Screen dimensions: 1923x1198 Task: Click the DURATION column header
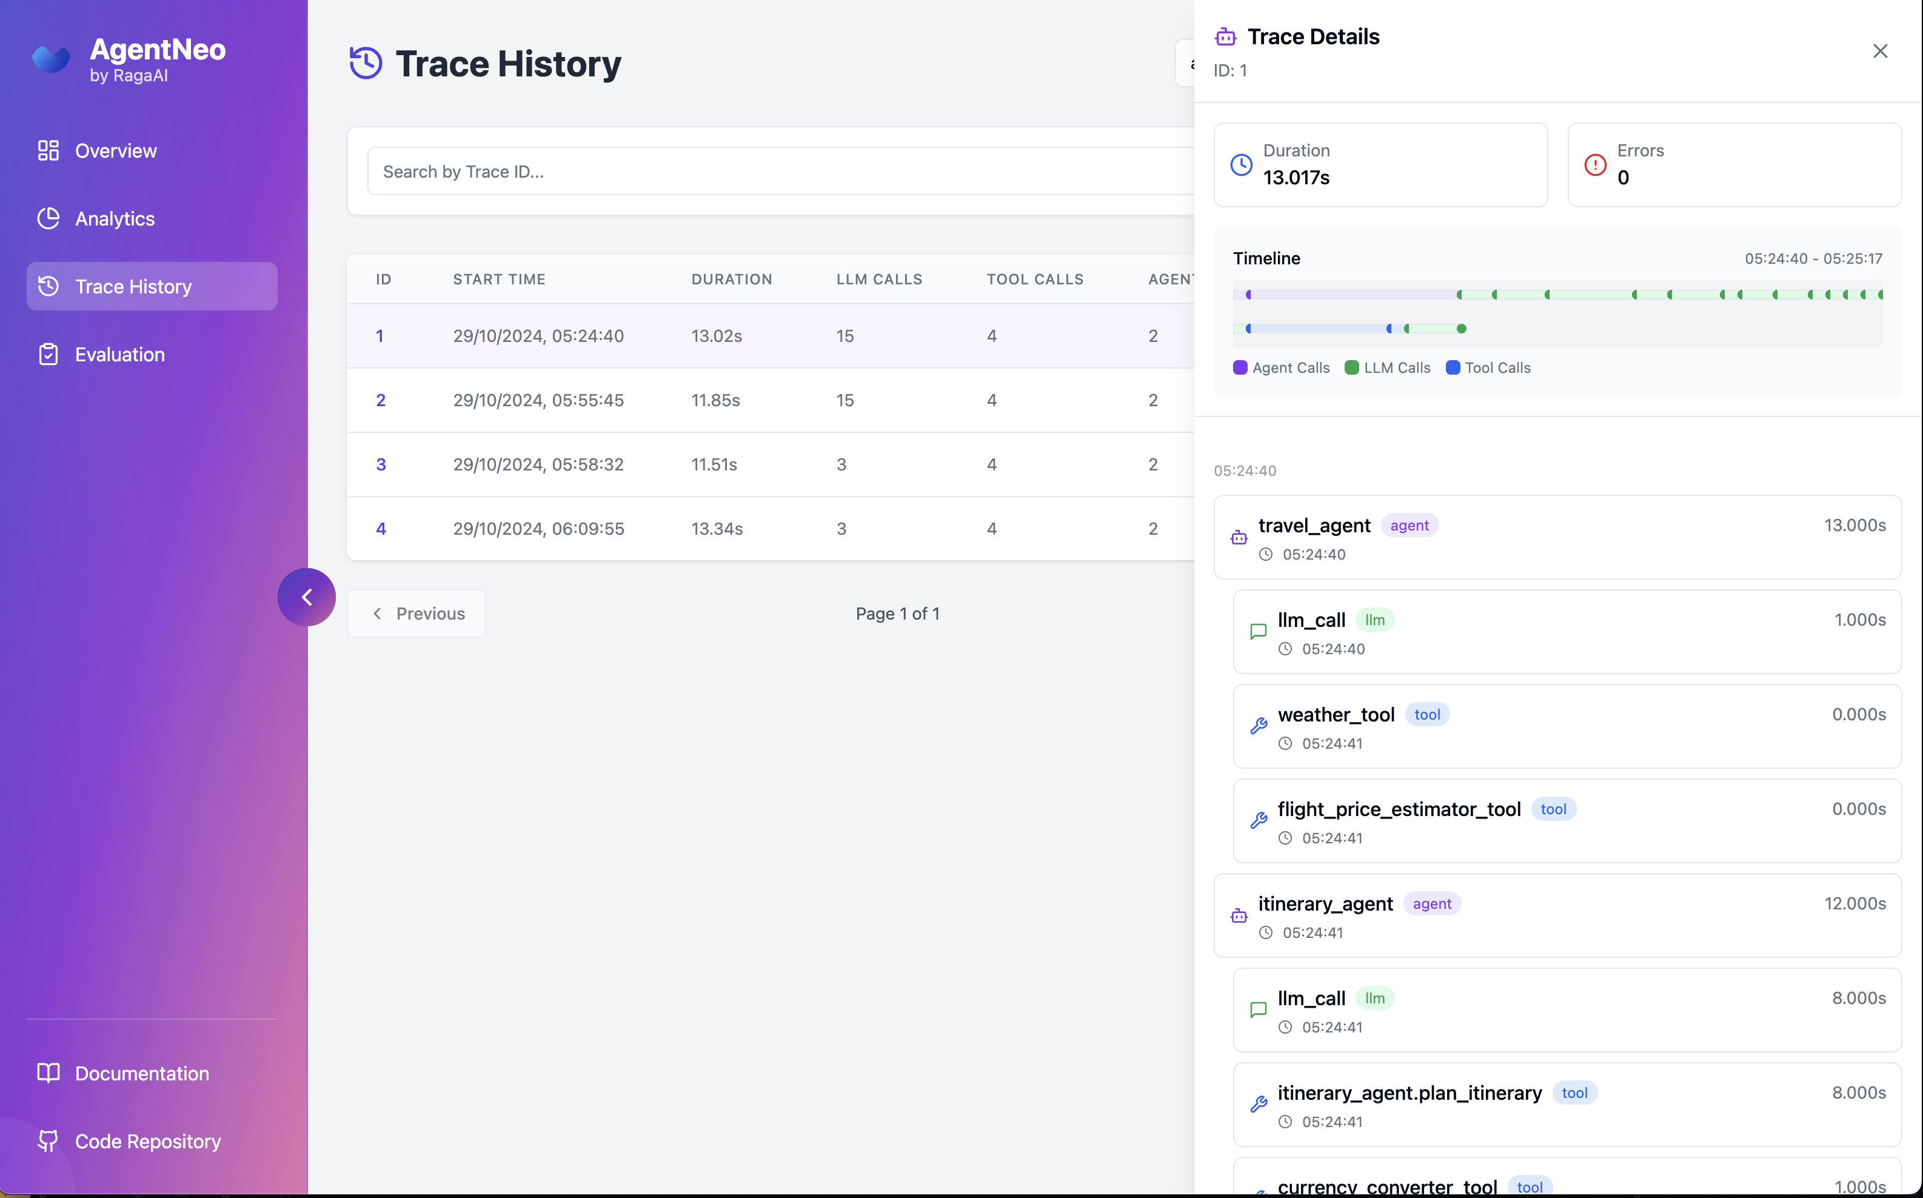click(x=731, y=279)
